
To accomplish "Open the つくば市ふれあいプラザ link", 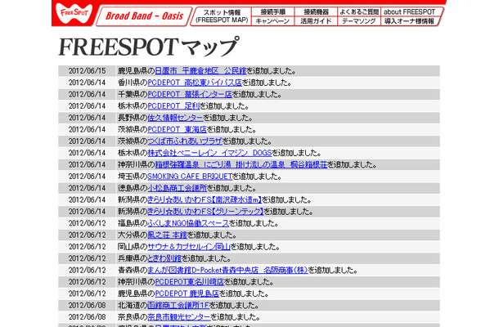I will [185, 141].
